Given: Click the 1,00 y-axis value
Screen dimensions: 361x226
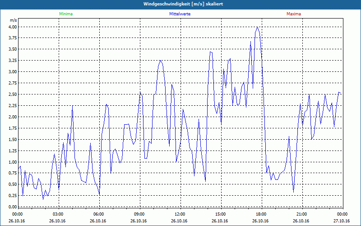Looking at the screenshot, I should click(13, 162).
